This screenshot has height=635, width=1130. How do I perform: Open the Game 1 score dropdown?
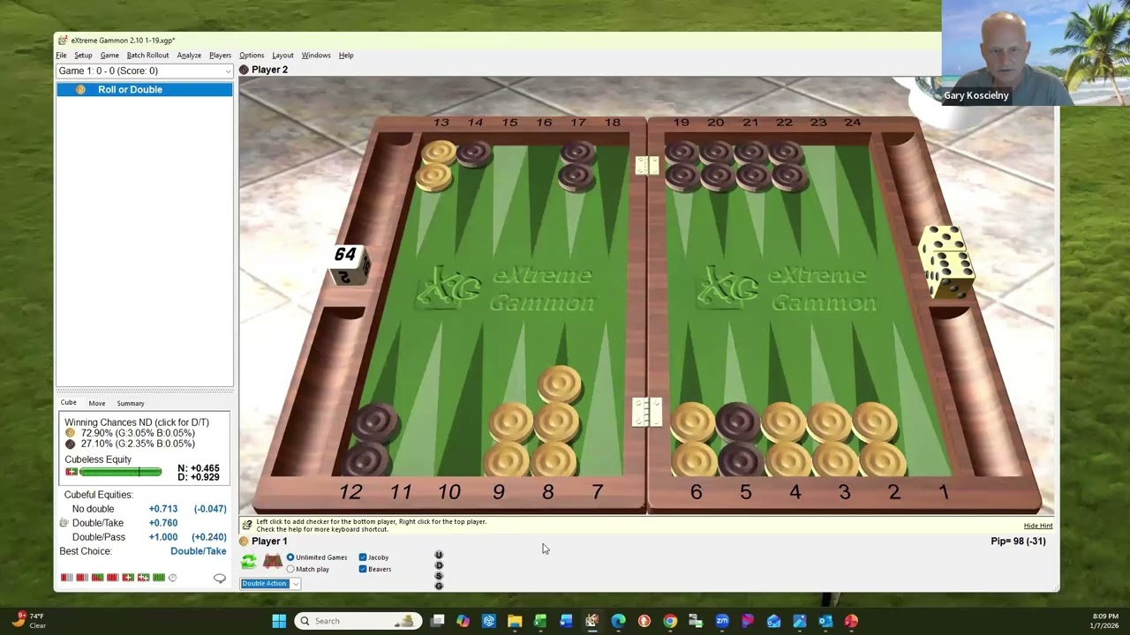click(145, 71)
